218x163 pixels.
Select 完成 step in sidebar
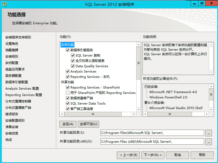click(9, 140)
